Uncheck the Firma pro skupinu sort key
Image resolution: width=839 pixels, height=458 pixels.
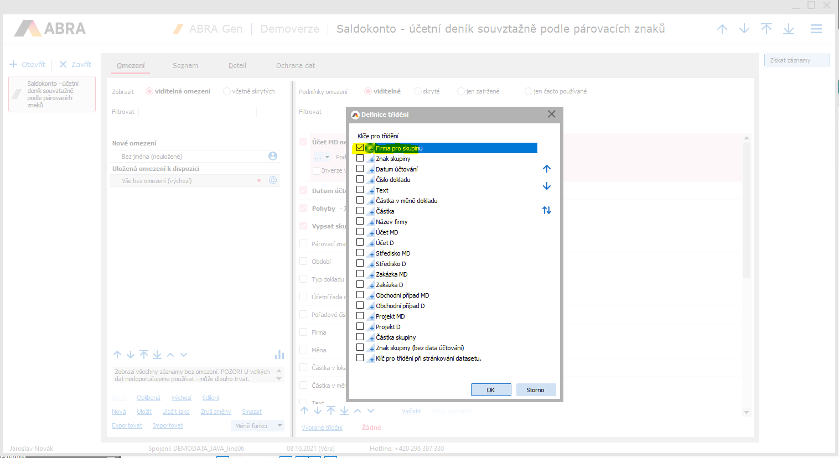click(x=360, y=148)
